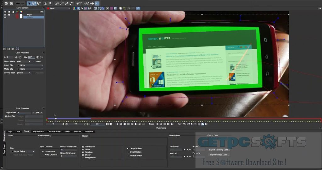Click the Edge Width Set button
The image size is (322, 170).
[37, 113]
